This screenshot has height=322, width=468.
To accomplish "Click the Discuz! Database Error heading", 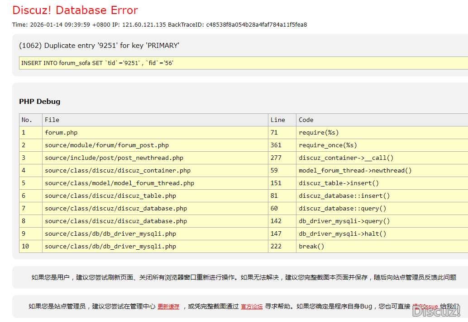I will 75,10.
